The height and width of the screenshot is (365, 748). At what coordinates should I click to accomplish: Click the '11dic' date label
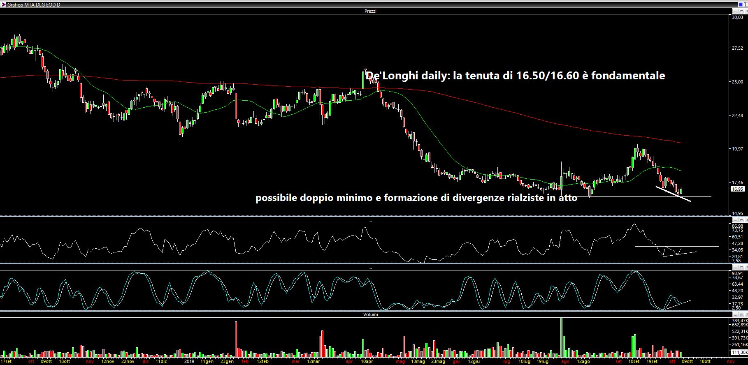click(x=161, y=362)
